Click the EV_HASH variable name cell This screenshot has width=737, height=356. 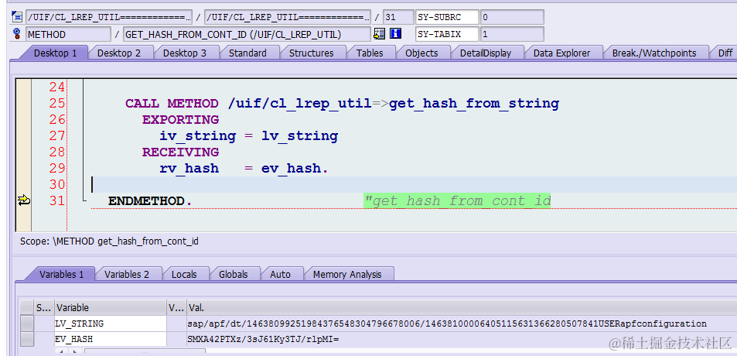coord(111,339)
